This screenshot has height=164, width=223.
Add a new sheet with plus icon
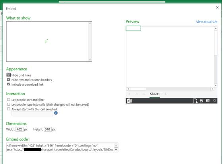click(165, 94)
